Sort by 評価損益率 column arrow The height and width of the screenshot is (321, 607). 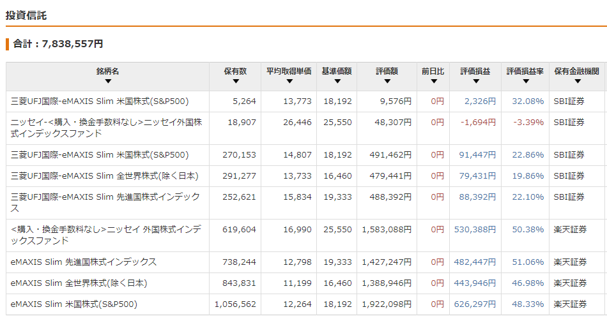(x=526, y=81)
